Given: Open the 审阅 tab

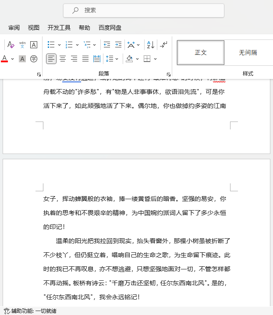Looking at the screenshot, I should [x=14, y=28].
